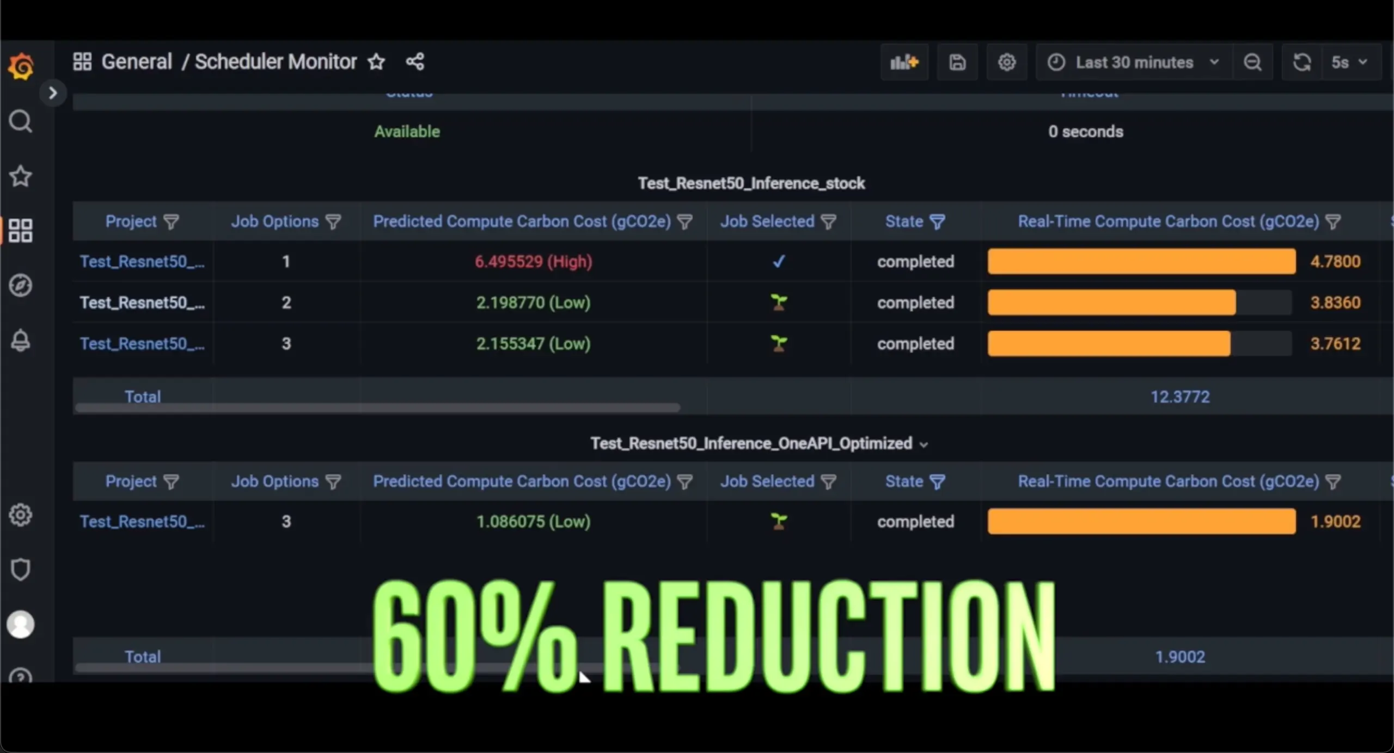1394x753 pixels.
Task: Open the Grafana home logo
Action: point(21,66)
